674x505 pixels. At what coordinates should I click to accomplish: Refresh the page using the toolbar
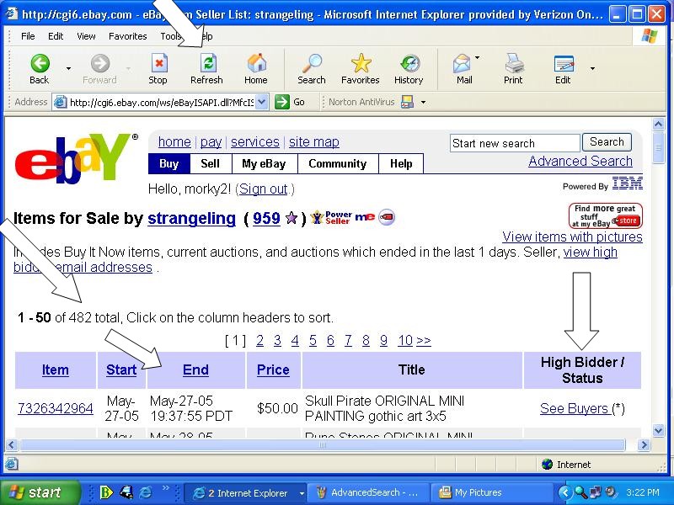pyautogui.click(x=206, y=69)
